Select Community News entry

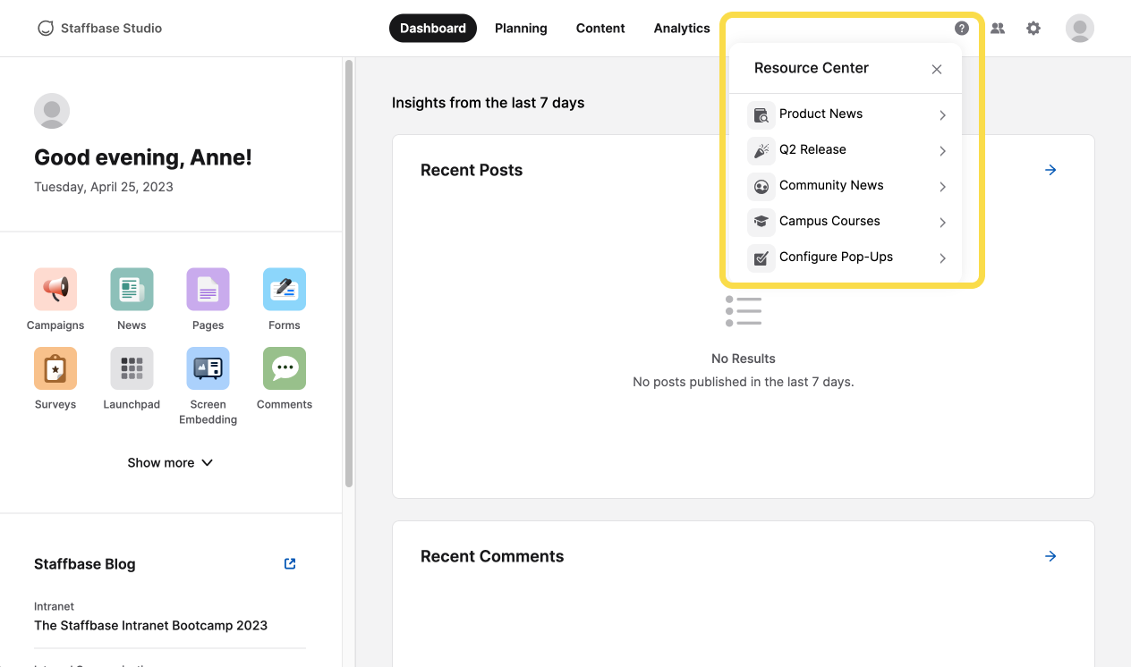pyautogui.click(x=846, y=186)
